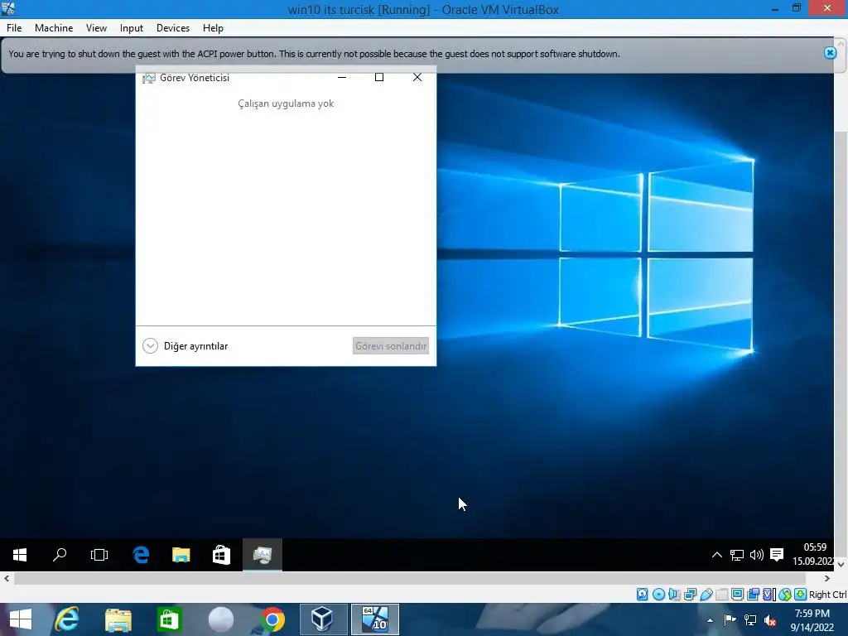Launch Internet Explorer from host taskbar

coord(68,619)
